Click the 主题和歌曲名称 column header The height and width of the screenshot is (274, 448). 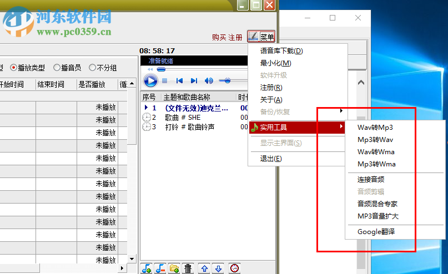tap(199, 97)
